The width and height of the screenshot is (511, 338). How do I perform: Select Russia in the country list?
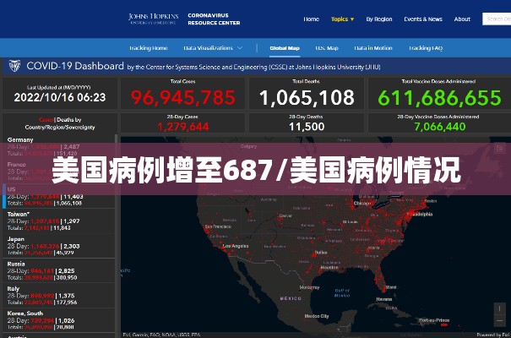[58, 270]
